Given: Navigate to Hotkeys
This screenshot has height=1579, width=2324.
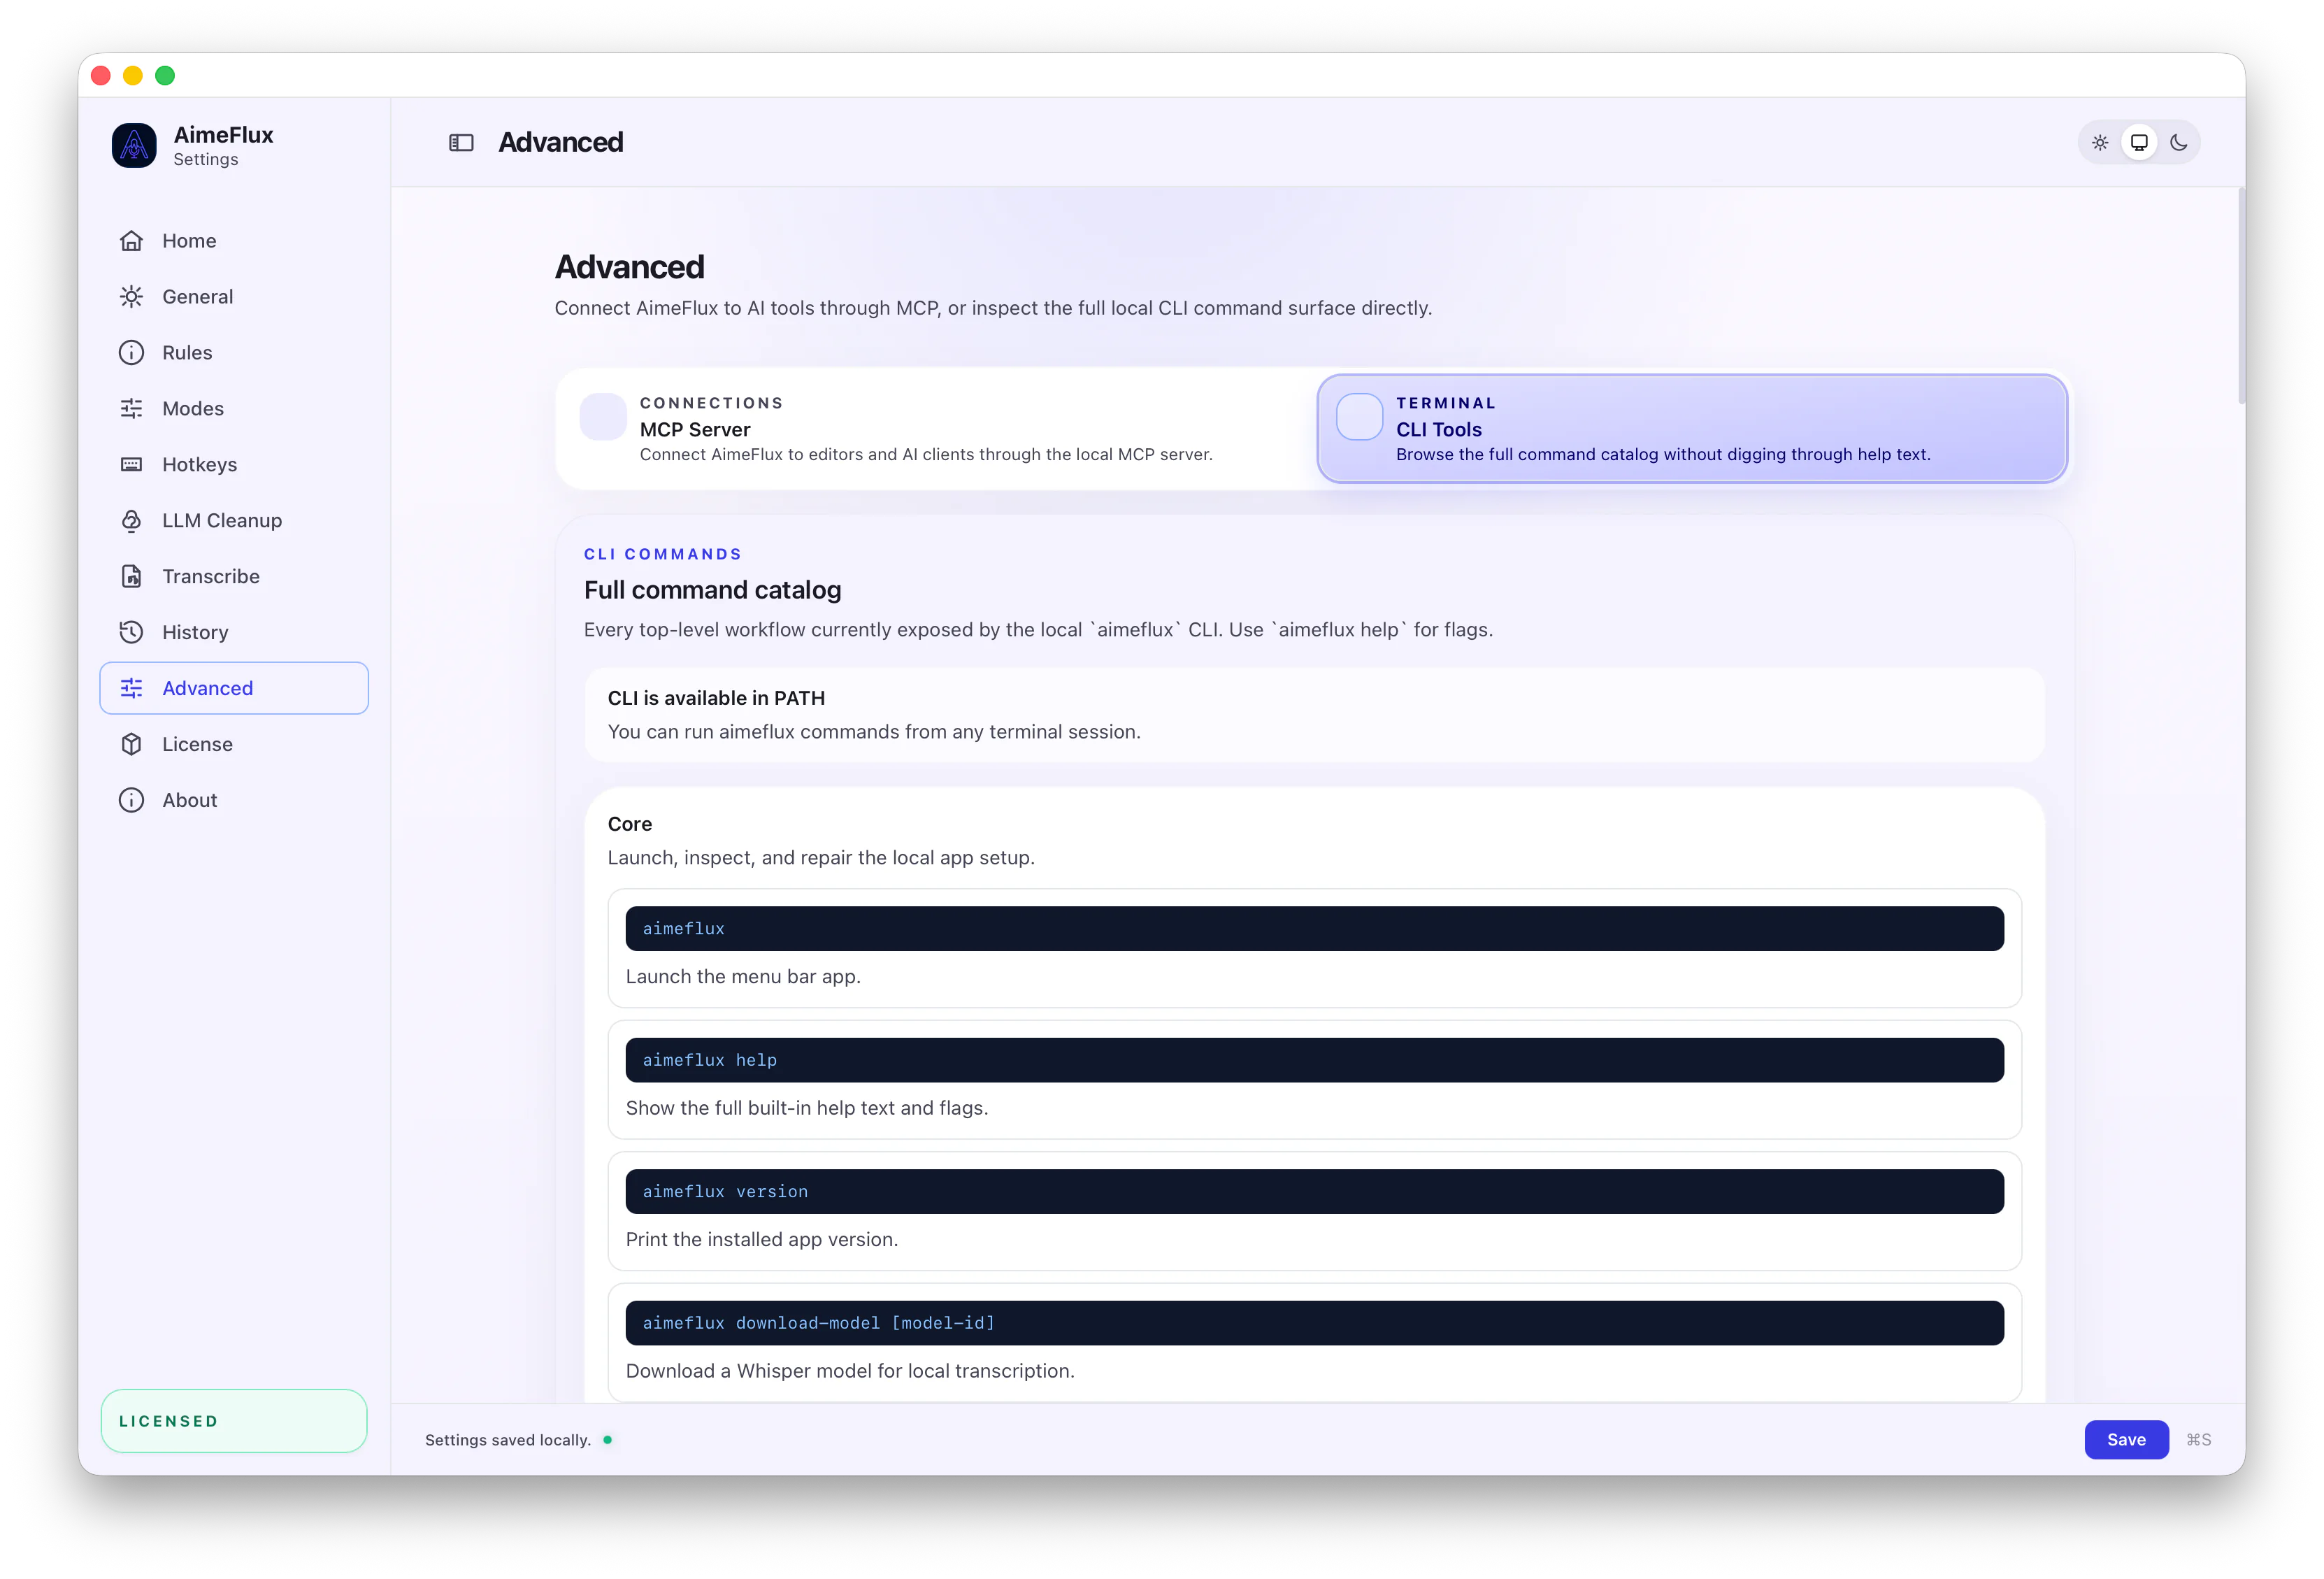Looking at the screenshot, I should click(x=234, y=465).
